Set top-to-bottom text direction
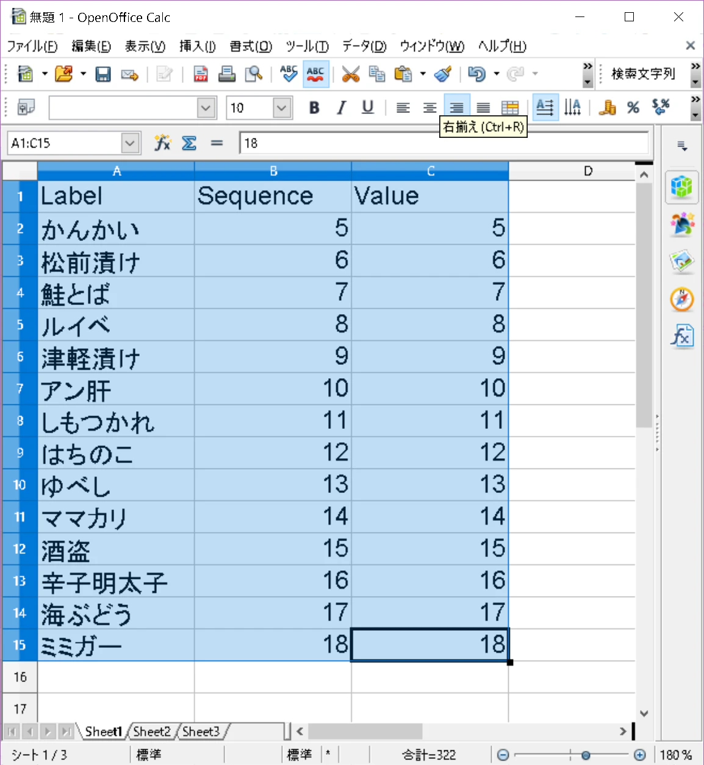The image size is (704, 765). (572, 108)
